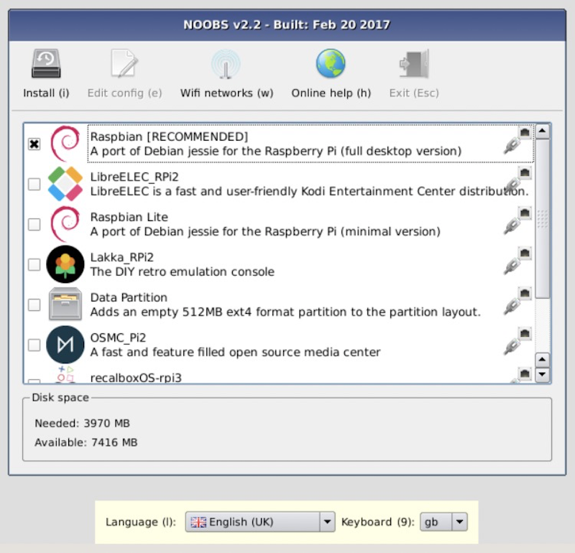Image resolution: width=575 pixels, height=553 pixels.
Task: Check the Data Partition checkbox
Action: click(x=34, y=305)
